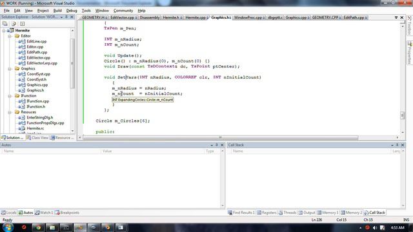Click the red circular icon on the taskbar
Image resolution: width=413 pixels, height=232 pixels.
[24, 227]
